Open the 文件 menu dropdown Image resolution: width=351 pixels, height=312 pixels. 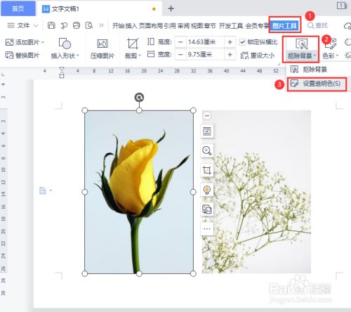click(22, 25)
